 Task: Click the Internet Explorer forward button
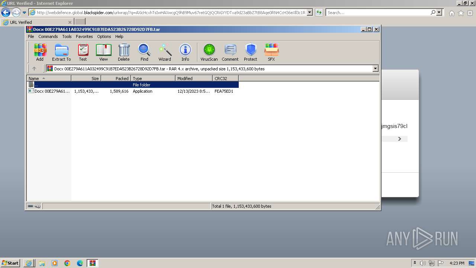tap(16, 12)
